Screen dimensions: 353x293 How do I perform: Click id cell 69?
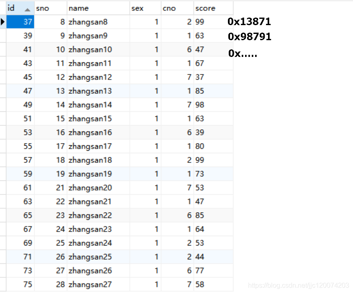(x=20, y=243)
